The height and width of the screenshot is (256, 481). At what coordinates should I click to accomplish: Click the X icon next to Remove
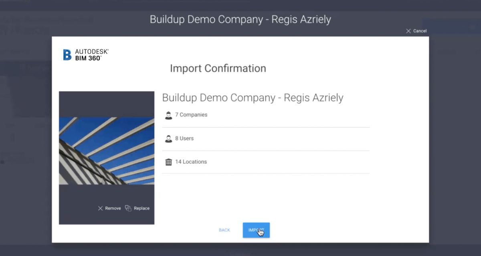coord(100,208)
